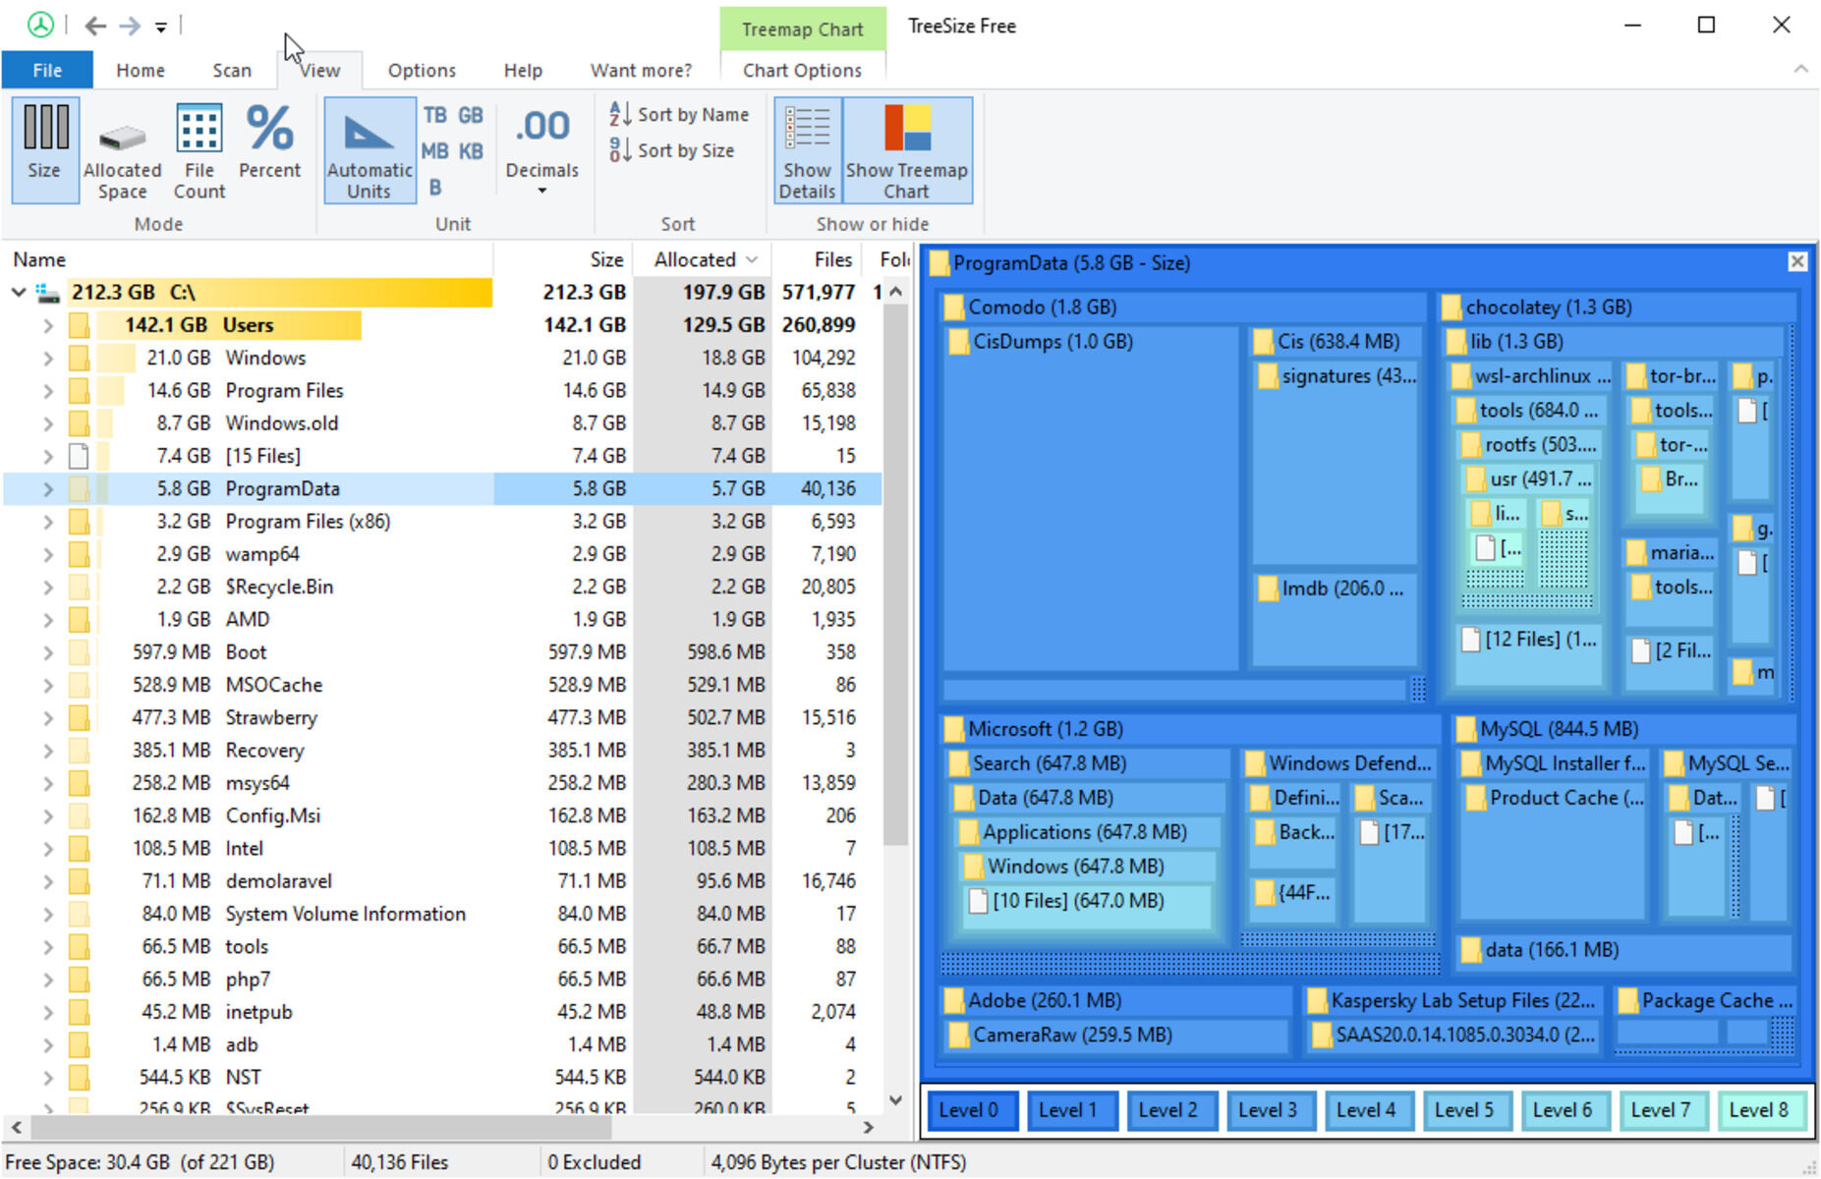The image size is (1821, 1179).
Task: Navigate back with arrow button
Action: pos(95,26)
